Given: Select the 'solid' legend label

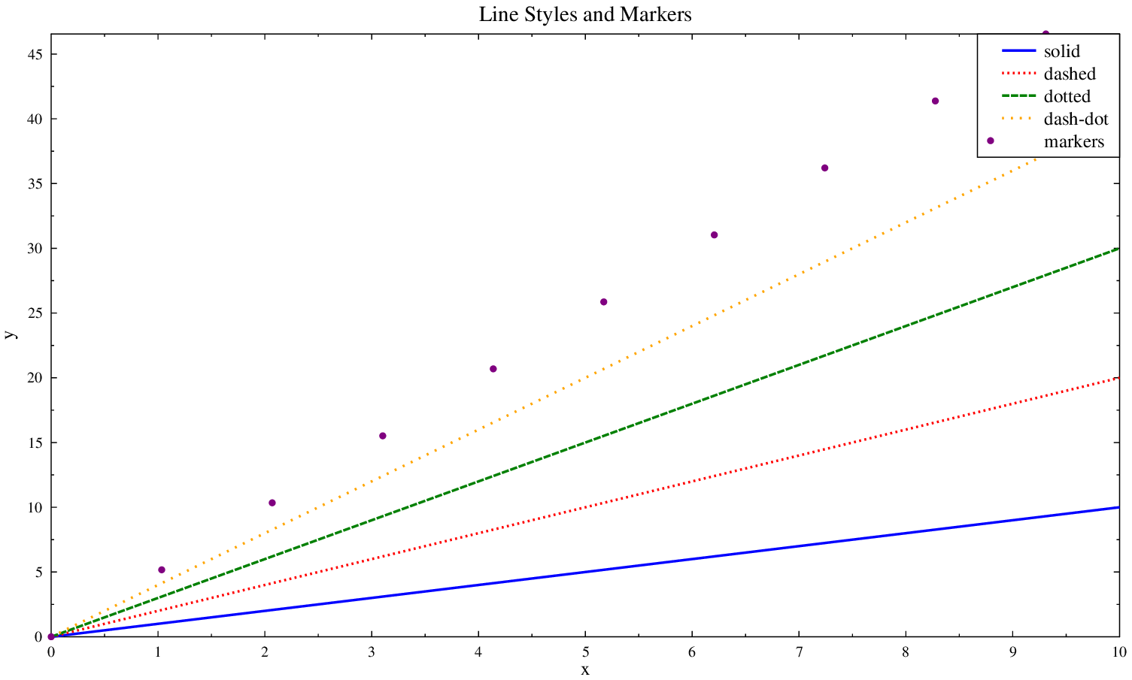Looking at the screenshot, I should [1061, 51].
